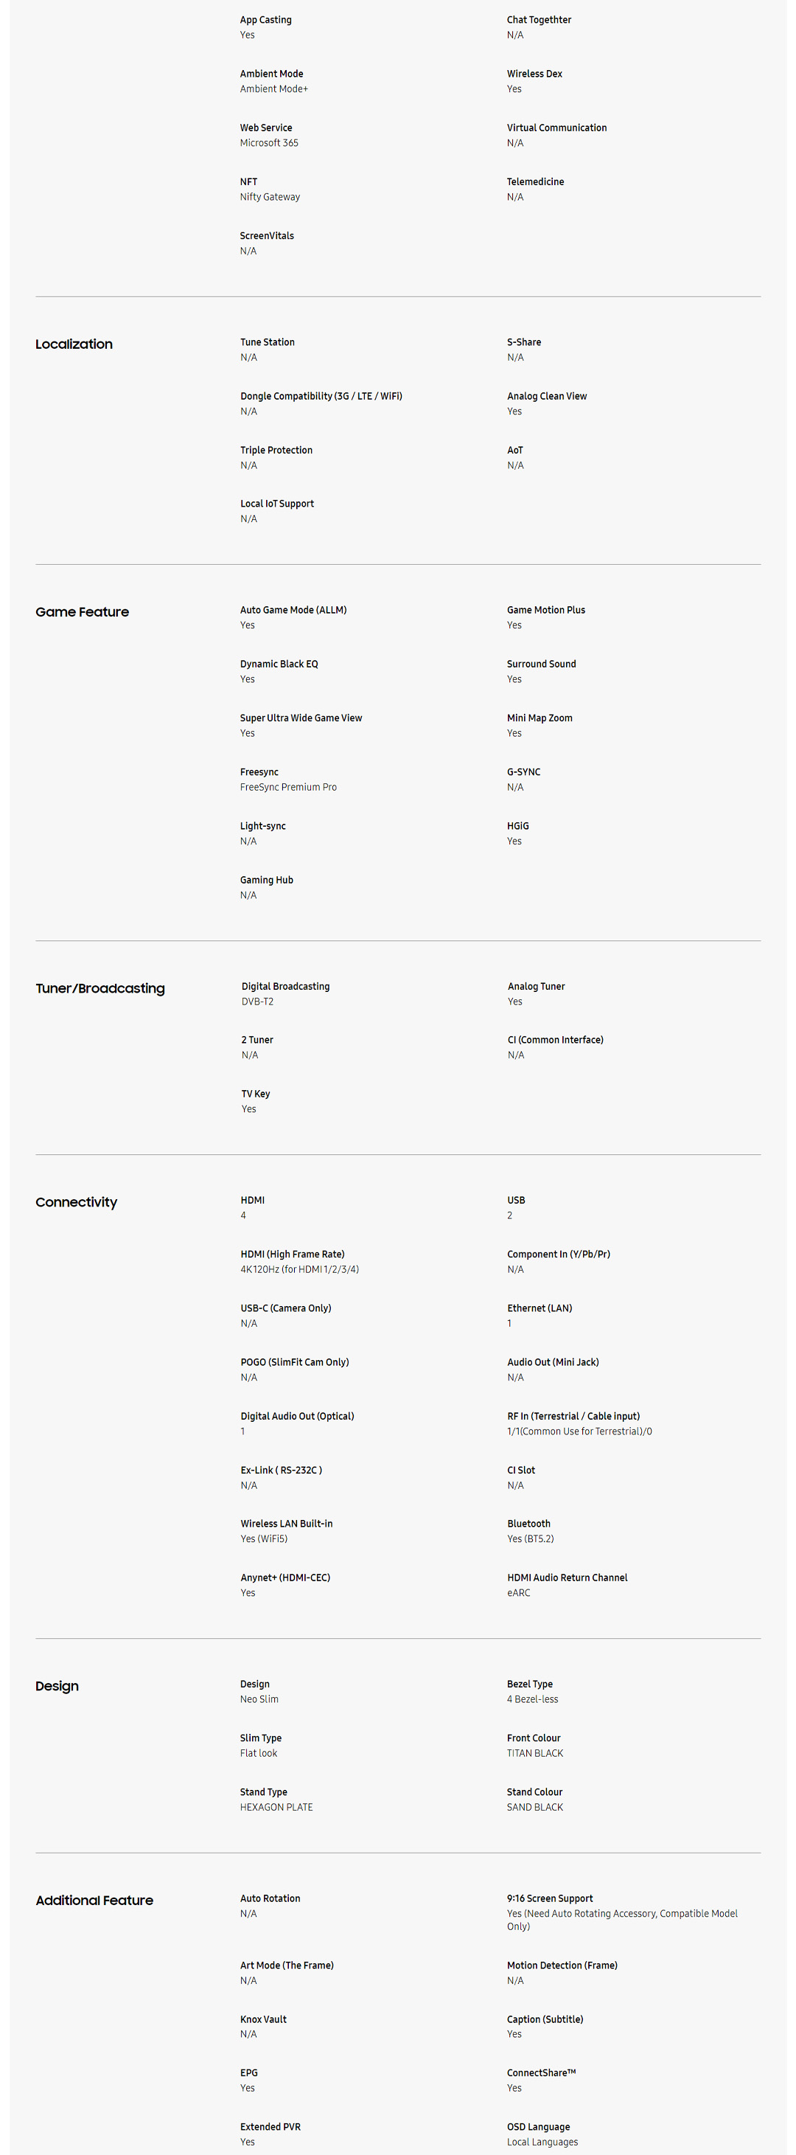
Task: Click the Game Feature section heading
Action: (x=82, y=611)
